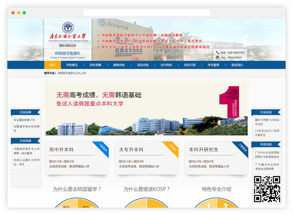
Task: Click the phone number 020-36207617
Action: (236, 52)
